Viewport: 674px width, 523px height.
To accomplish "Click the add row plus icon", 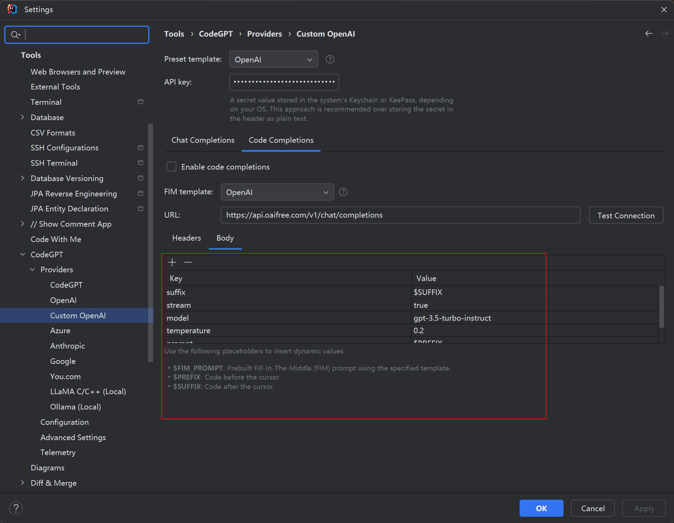I will tap(172, 262).
